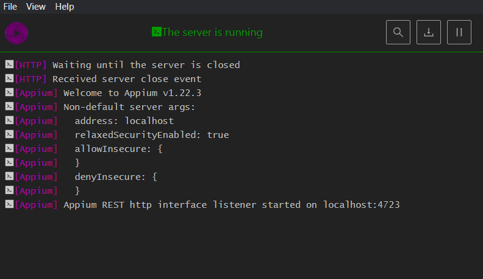Image resolution: width=483 pixels, height=279 pixels.
Task: Select log text 'Welcome to Appium v1.22.3'
Action: click(132, 93)
